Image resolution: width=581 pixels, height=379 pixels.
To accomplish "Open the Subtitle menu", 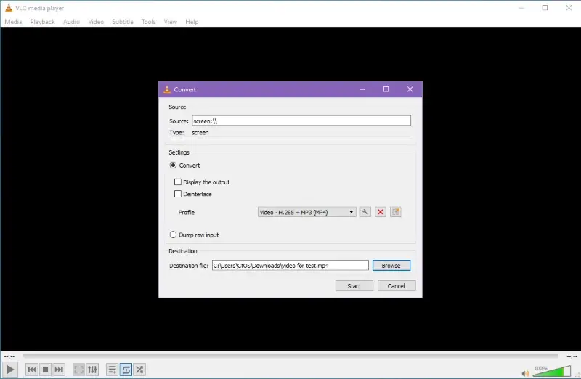I will coord(123,22).
